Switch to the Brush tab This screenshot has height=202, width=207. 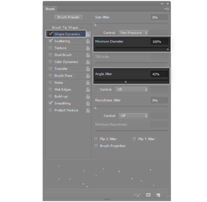[50, 9]
